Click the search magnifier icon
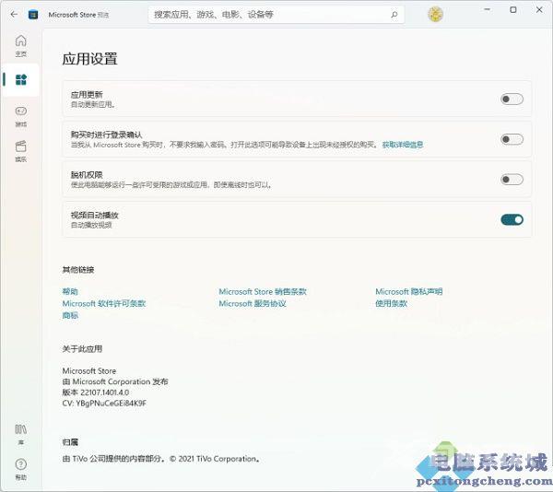Image resolution: width=553 pixels, height=492 pixels. (394, 15)
